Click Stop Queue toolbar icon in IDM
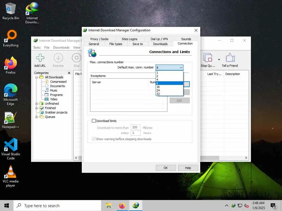The image size is (282, 211). pos(208,60)
